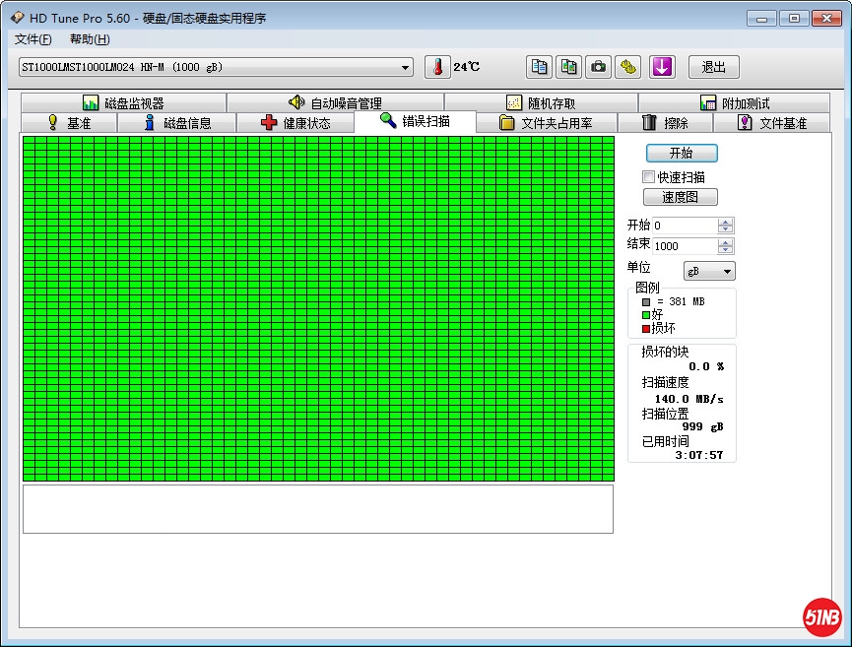Decrease the 结束 value with down arrow
This screenshot has width=852, height=647.
click(x=726, y=250)
